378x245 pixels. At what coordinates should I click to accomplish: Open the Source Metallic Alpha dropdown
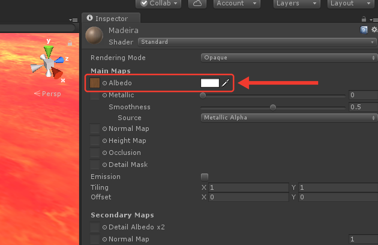(289, 118)
